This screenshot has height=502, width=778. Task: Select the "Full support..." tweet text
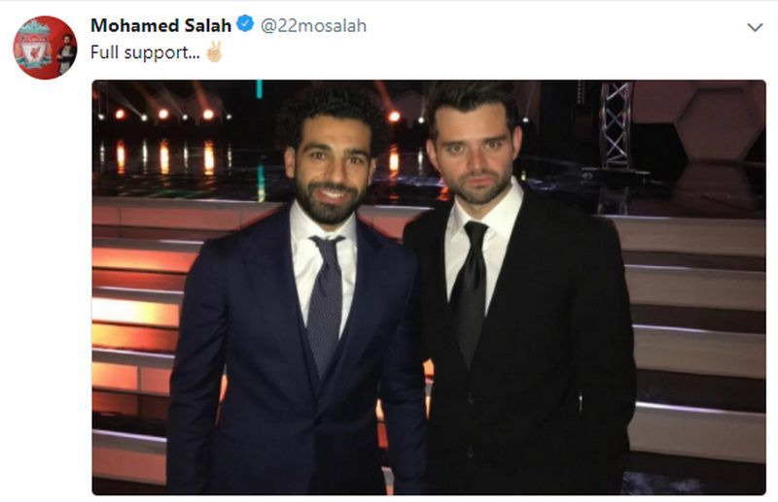[145, 52]
